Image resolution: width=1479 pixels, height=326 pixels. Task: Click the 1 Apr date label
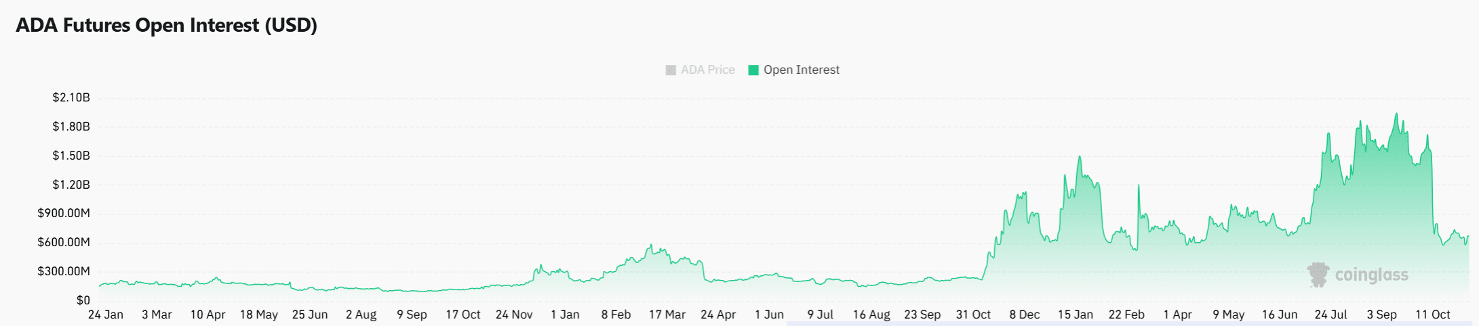[x=1177, y=315]
